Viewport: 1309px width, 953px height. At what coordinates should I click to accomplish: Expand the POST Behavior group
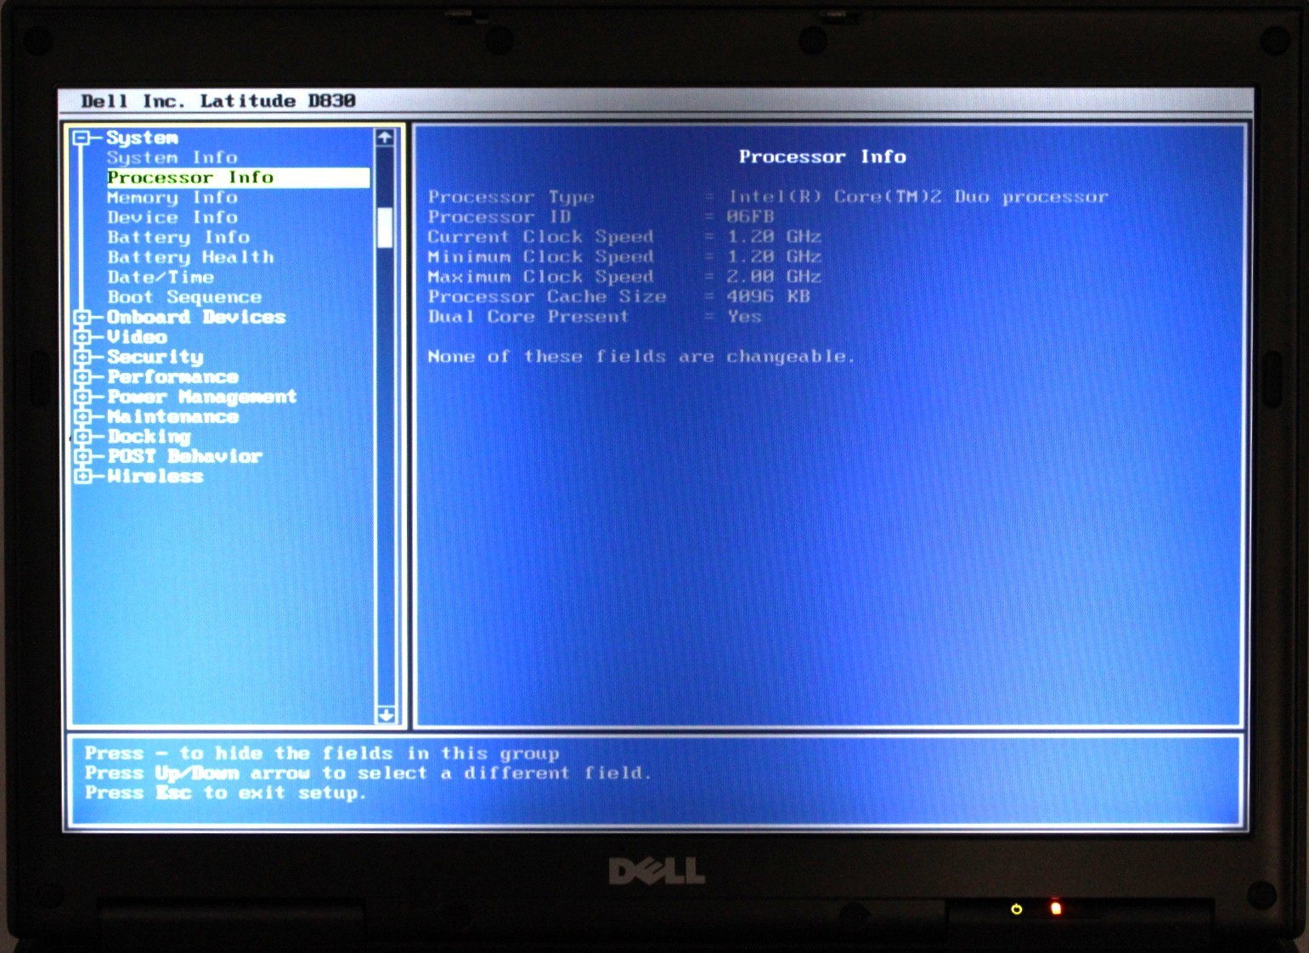[82, 457]
